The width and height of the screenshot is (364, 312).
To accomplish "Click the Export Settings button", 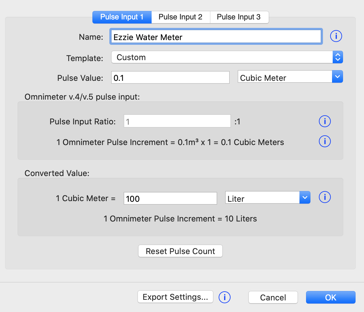I will pyautogui.click(x=175, y=297).
